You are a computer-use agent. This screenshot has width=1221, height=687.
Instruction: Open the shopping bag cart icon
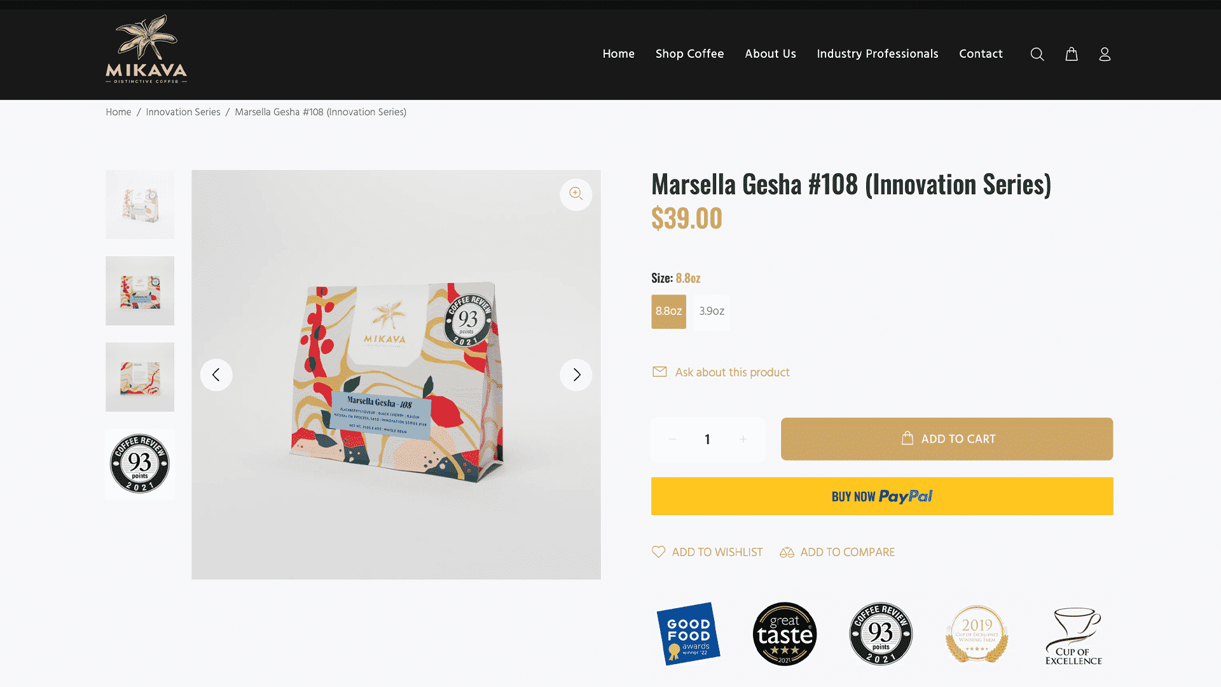tap(1072, 54)
